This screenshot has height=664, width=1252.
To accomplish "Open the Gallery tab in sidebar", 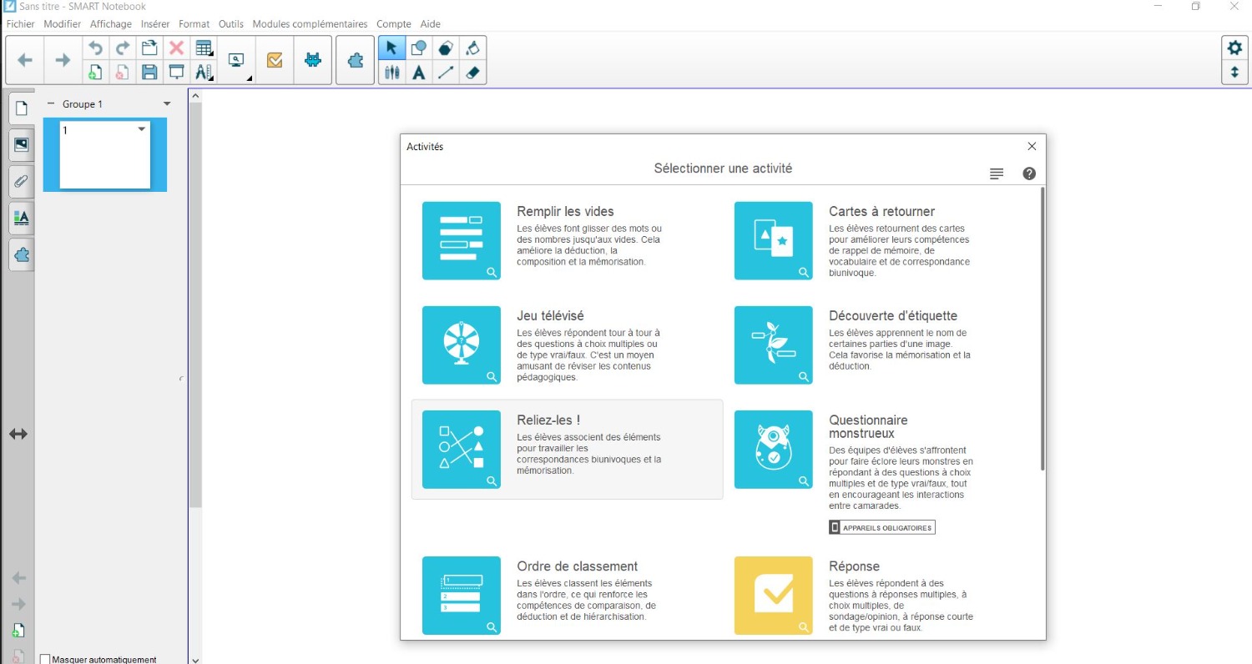I will (21, 144).
